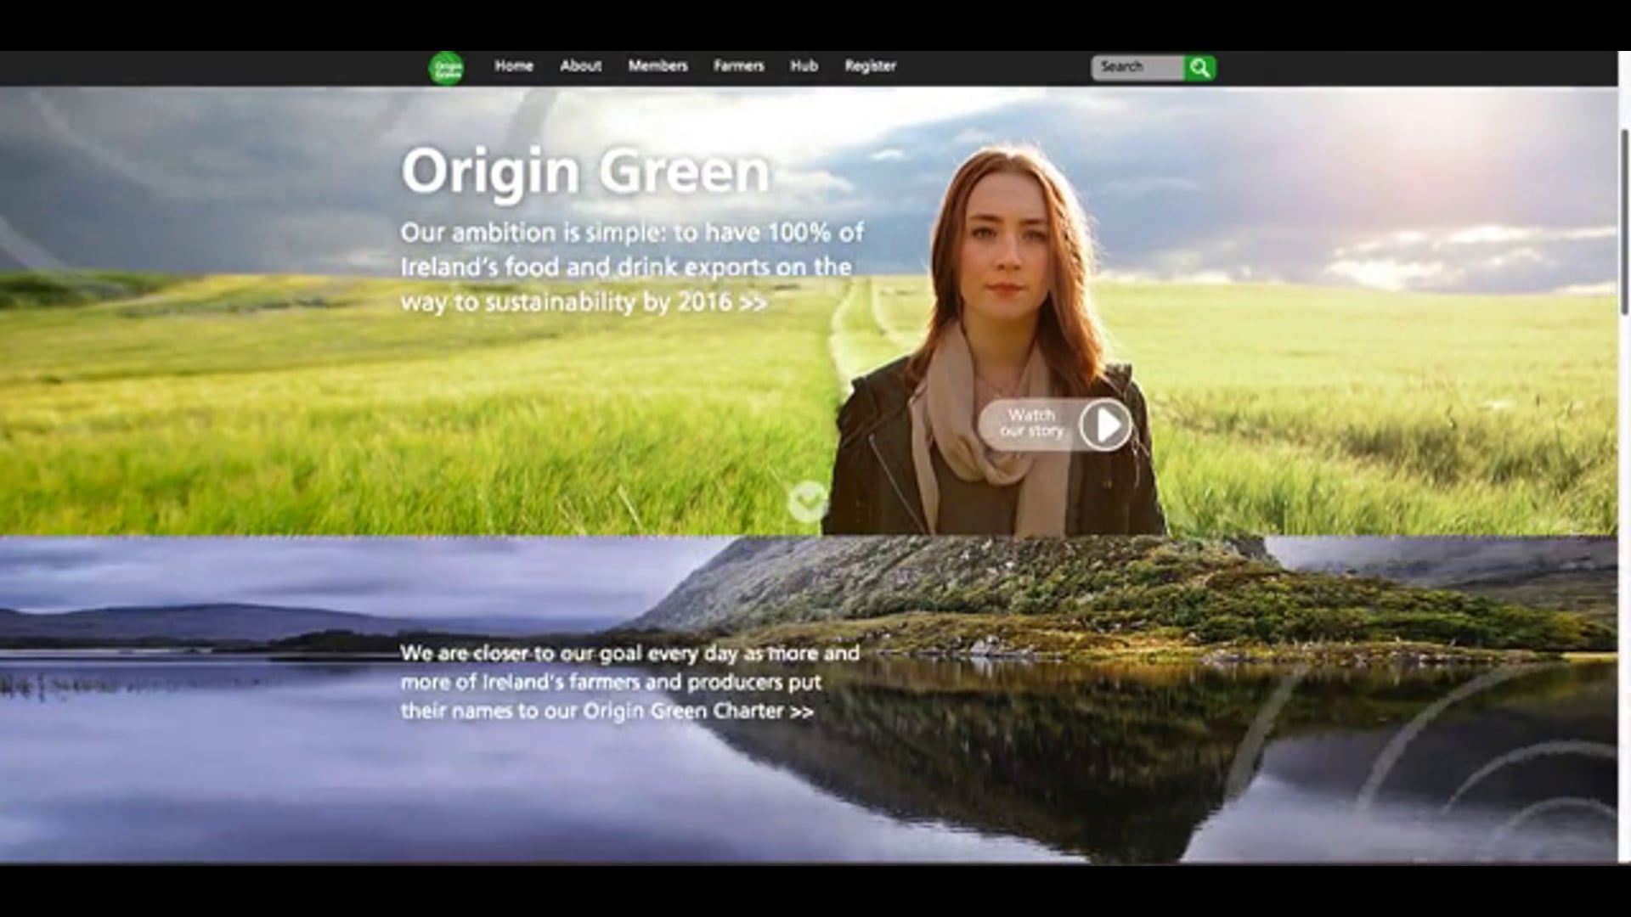The width and height of the screenshot is (1631, 917).
Task: Open the Register menu item
Action: (871, 66)
